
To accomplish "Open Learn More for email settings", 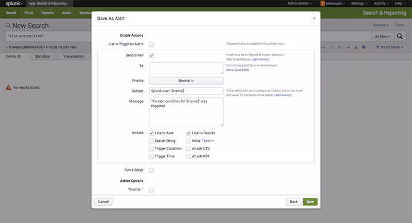I will click(260, 59).
